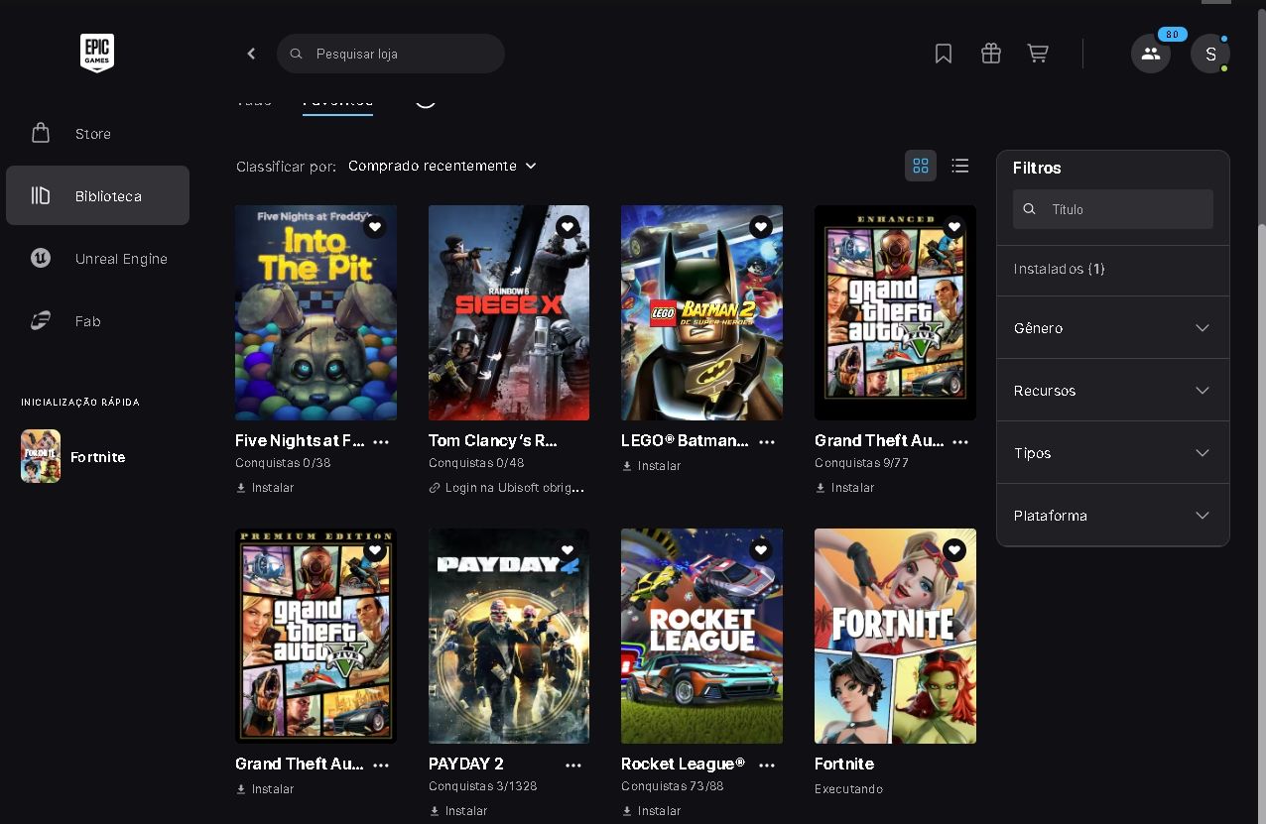Open Fortnite cover art
Viewport: 1266px width, 824px height.
point(895,636)
